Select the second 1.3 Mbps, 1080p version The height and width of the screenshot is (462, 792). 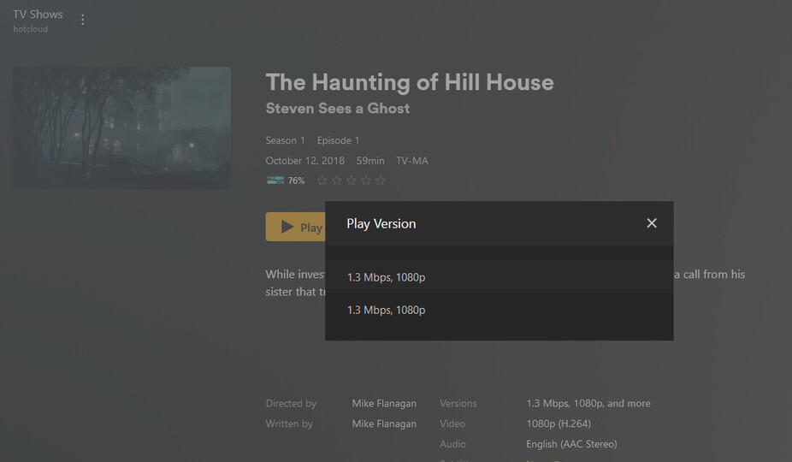pyautogui.click(x=499, y=310)
